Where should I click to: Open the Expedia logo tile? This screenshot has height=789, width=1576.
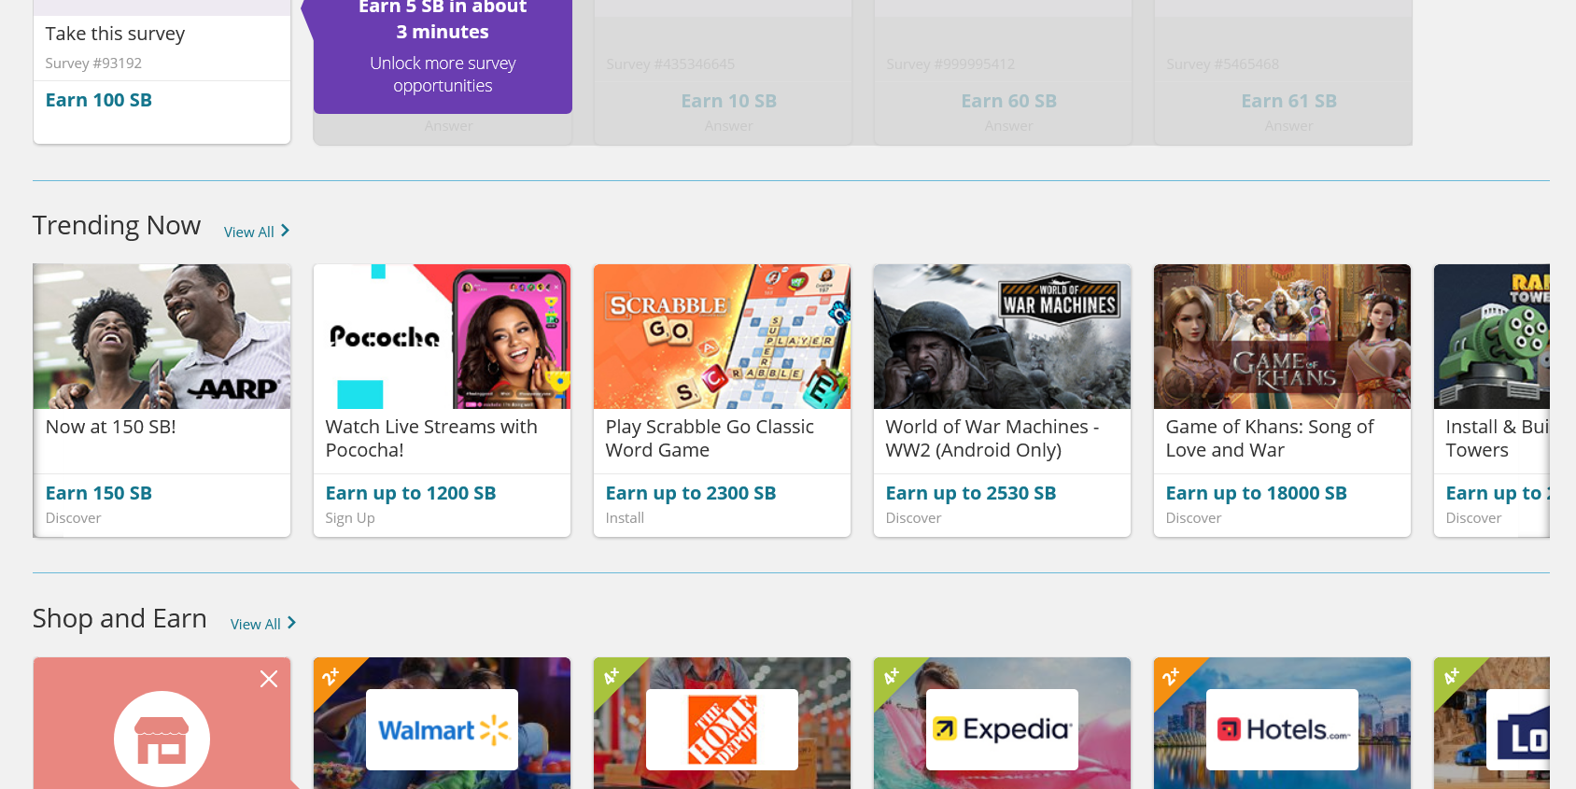tap(1002, 729)
